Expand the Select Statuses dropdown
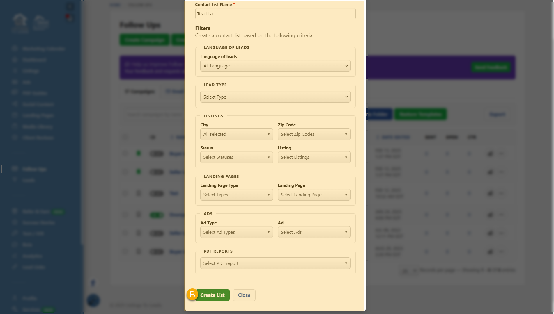The width and height of the screenshot is (554, 314). (x=236, y=157)
